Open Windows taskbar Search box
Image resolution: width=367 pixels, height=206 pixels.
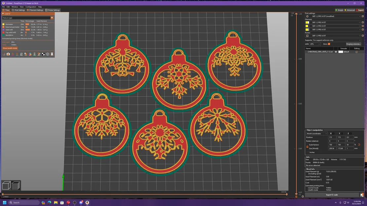point(24,202)
